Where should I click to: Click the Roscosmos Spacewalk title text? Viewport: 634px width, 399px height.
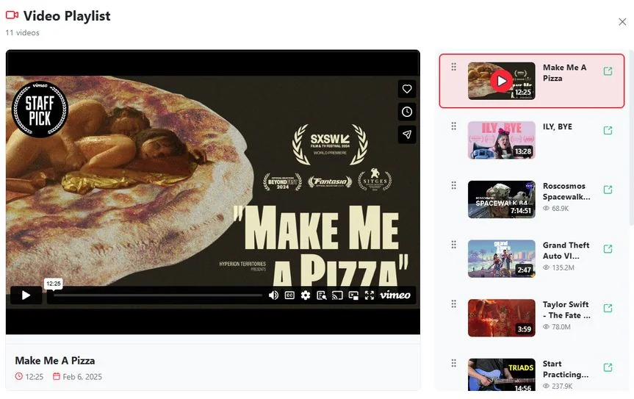(x=566, y=191)
